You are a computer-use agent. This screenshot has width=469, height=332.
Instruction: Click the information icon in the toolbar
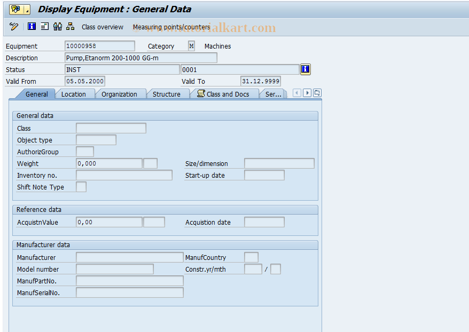point(32,26)
